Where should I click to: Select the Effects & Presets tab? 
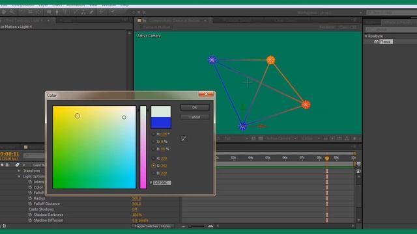point(399,23)
